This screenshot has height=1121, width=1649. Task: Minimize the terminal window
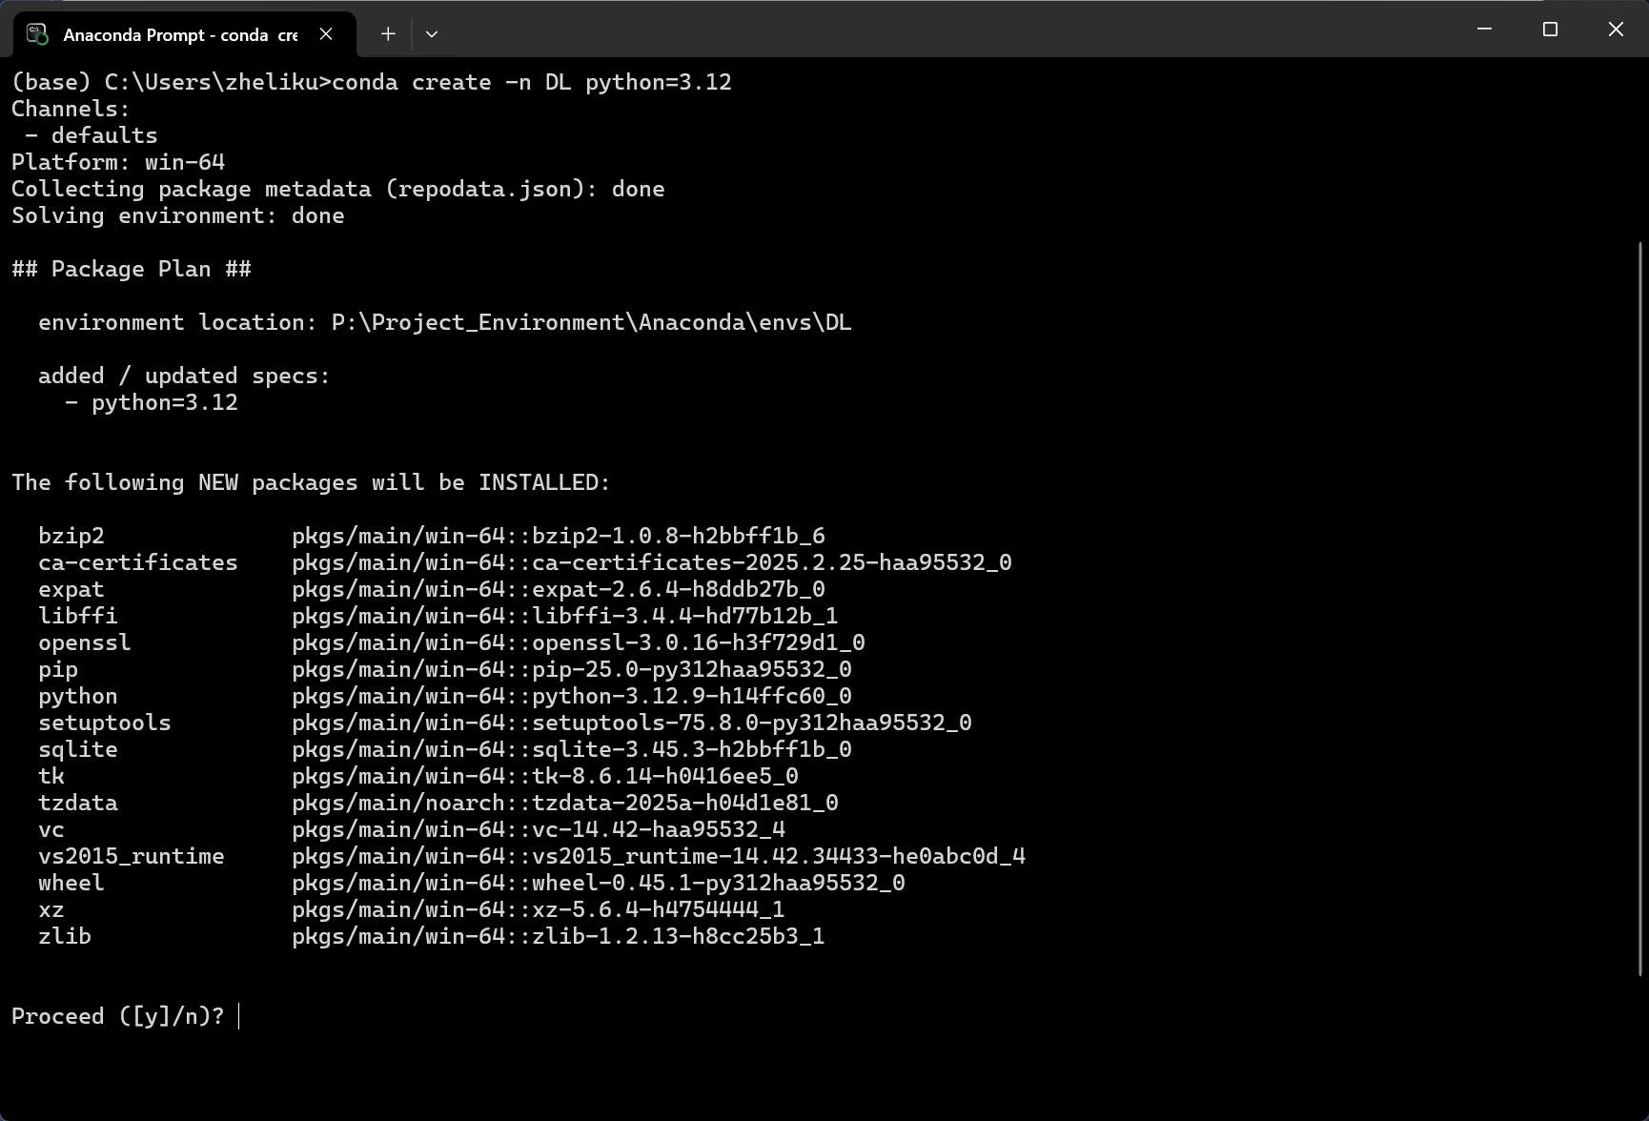(1484, 30)
